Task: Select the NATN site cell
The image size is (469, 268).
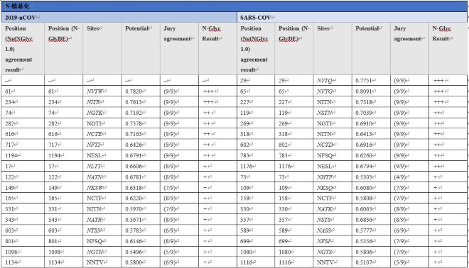Action: (102, 177)
